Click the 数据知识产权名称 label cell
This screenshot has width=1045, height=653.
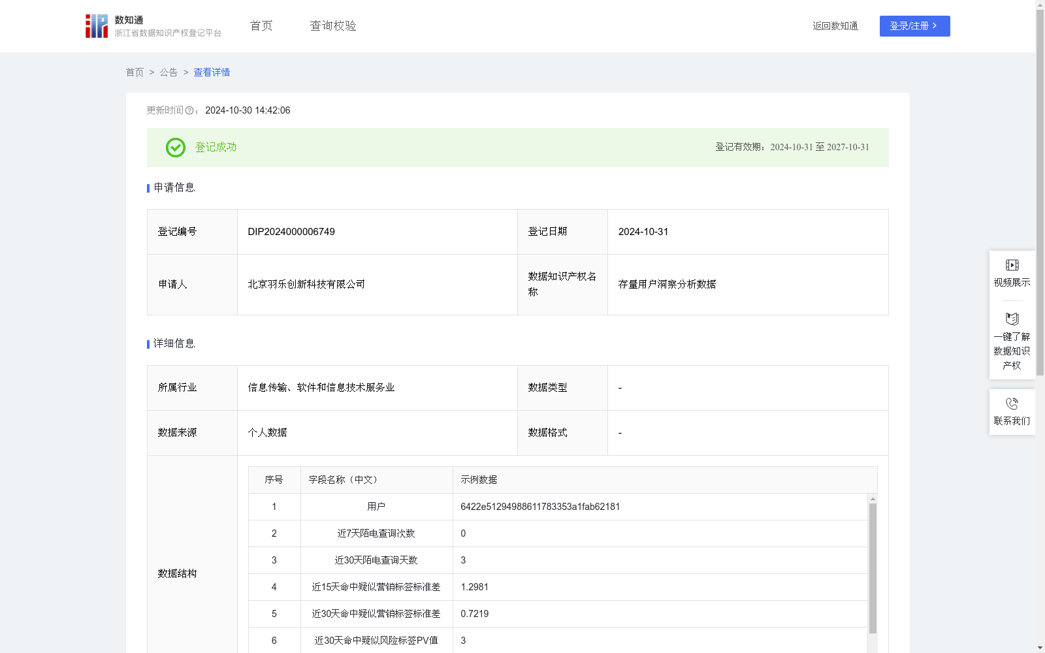(x=562, y=285)
